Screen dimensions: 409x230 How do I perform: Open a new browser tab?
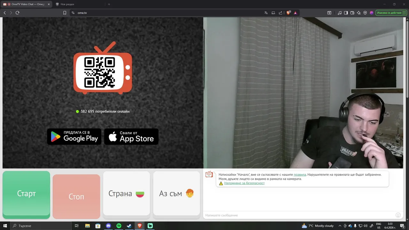(x=109, y=4)
